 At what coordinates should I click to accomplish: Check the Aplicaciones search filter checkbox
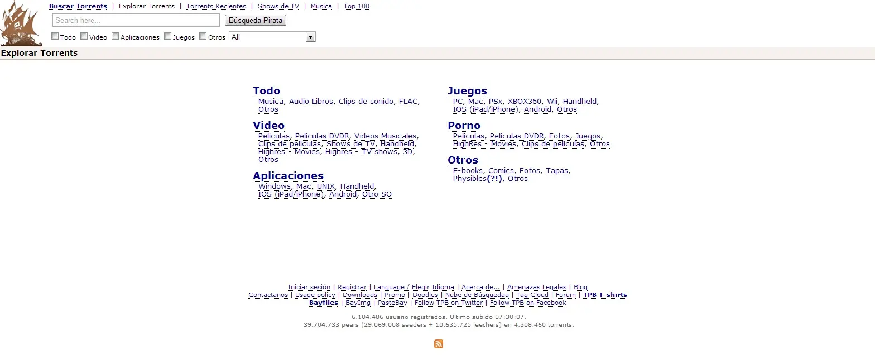[x=115, y=36]
